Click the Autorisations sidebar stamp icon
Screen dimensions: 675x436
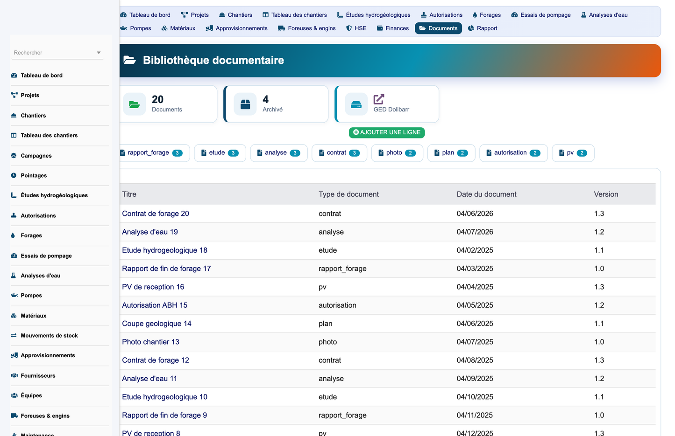14,216
